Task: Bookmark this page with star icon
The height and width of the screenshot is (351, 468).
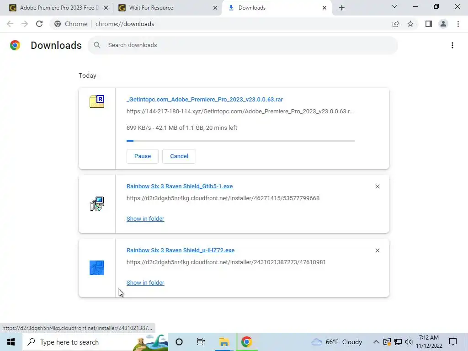Action: pos(410,24)
